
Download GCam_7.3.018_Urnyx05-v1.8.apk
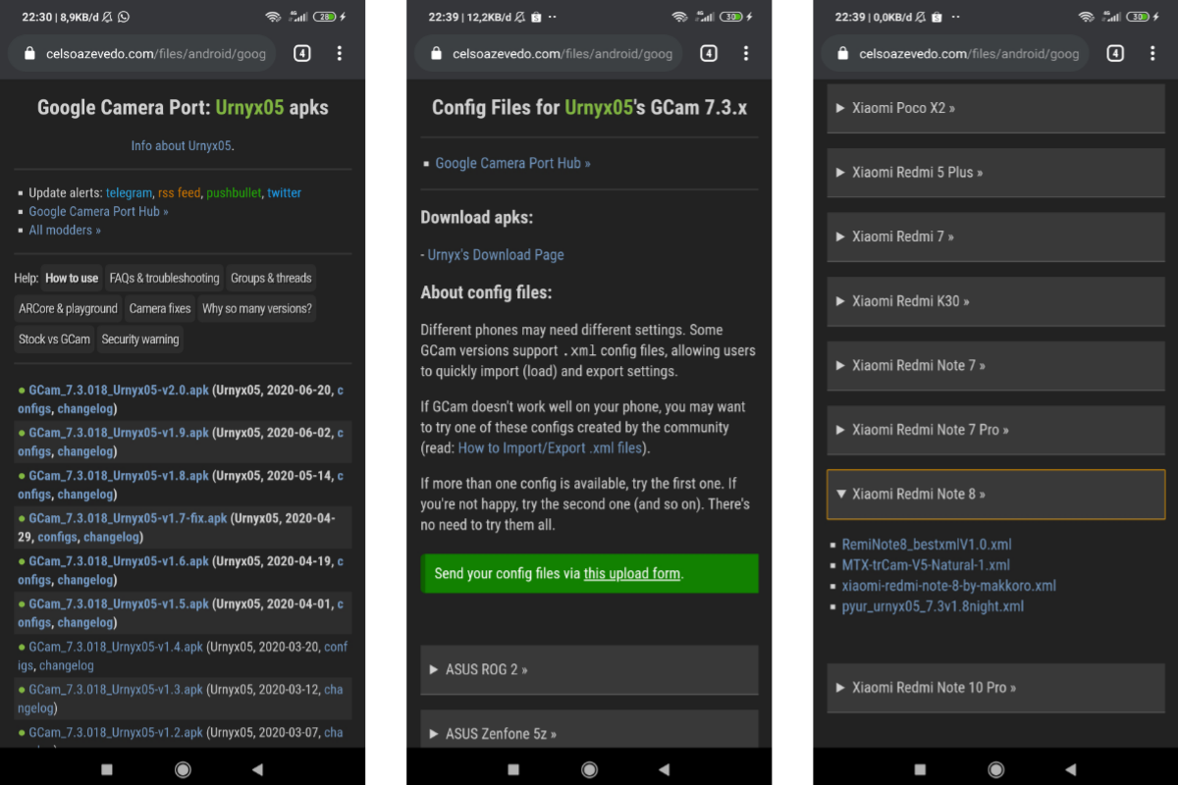tap(119, 476)
